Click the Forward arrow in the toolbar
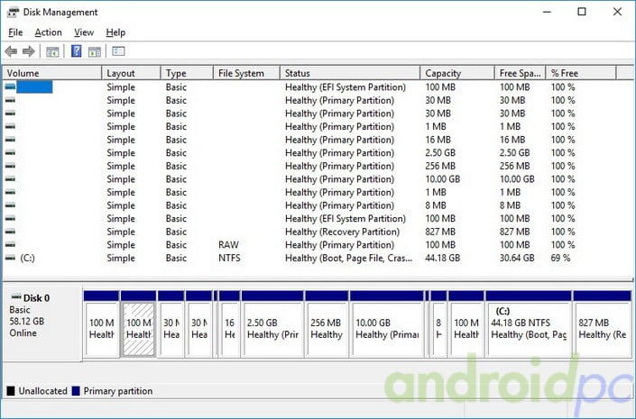636x419 pixels. 28,51
